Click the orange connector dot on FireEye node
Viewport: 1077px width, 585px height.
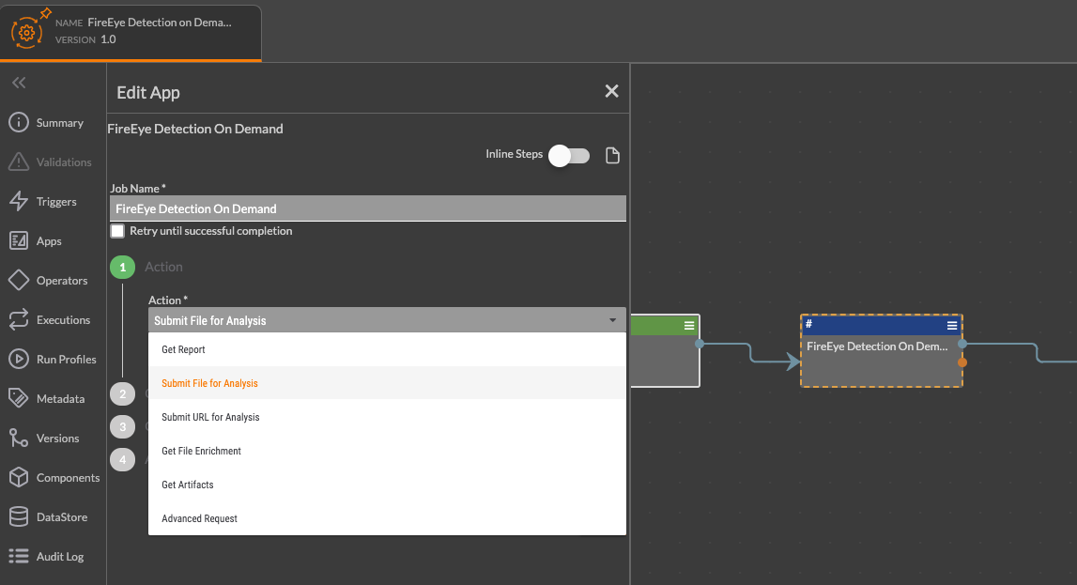[962, 362]
